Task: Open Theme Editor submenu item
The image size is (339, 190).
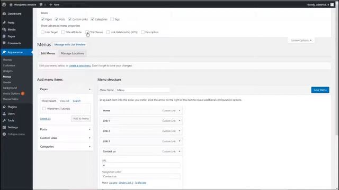Action: 11,99
